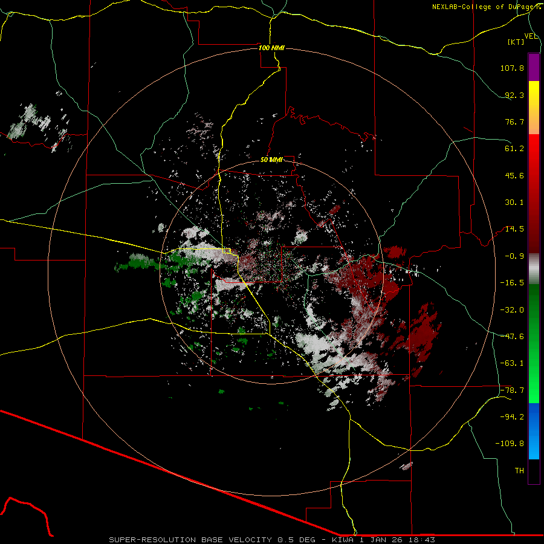544x544 pixels.
Task: Select the -47.6 legend value
Action: point(512,337)
